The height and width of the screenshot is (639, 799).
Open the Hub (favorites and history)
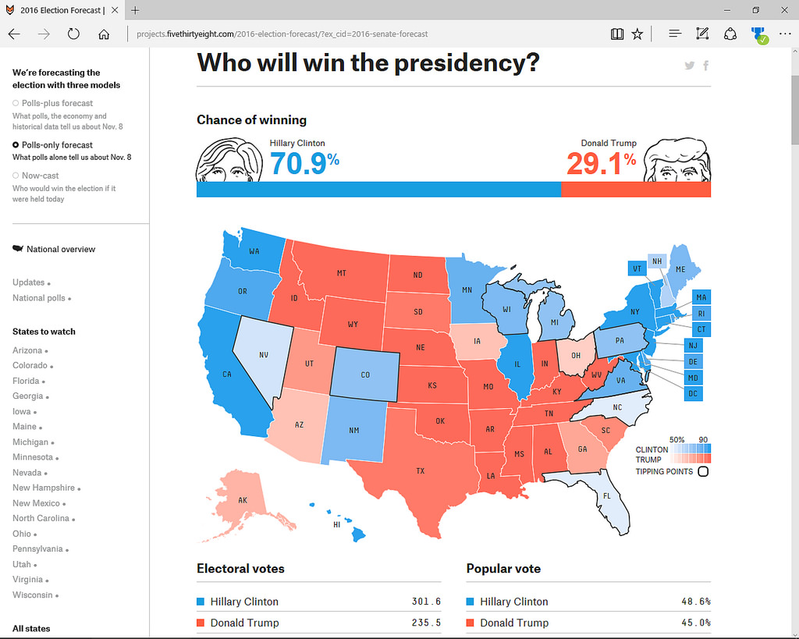tap(675, 34)
